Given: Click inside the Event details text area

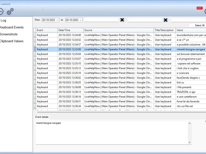Looking at the screenshot, I should click(x=112, y=132).
